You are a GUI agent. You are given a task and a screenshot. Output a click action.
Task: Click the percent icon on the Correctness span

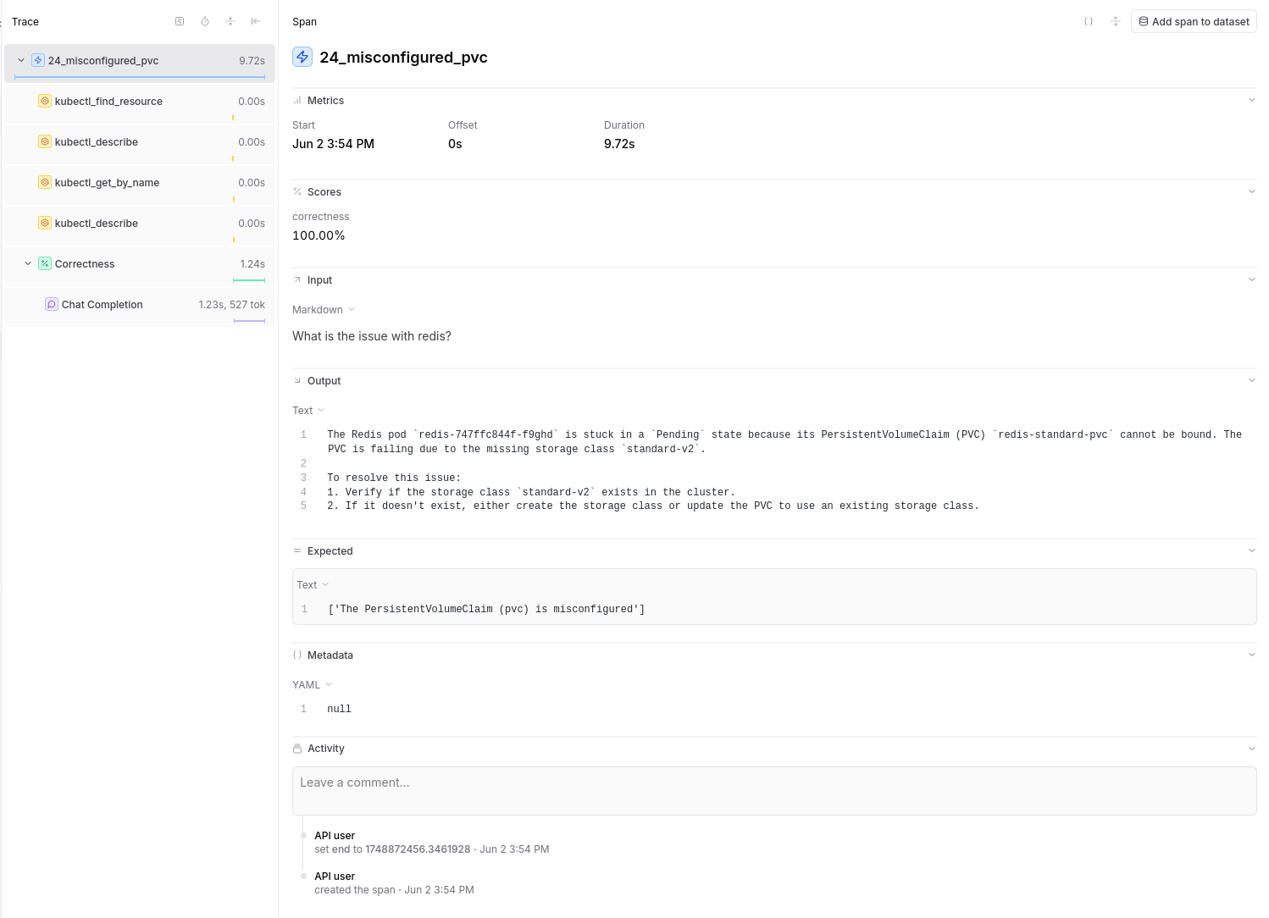tap(45, 263)
